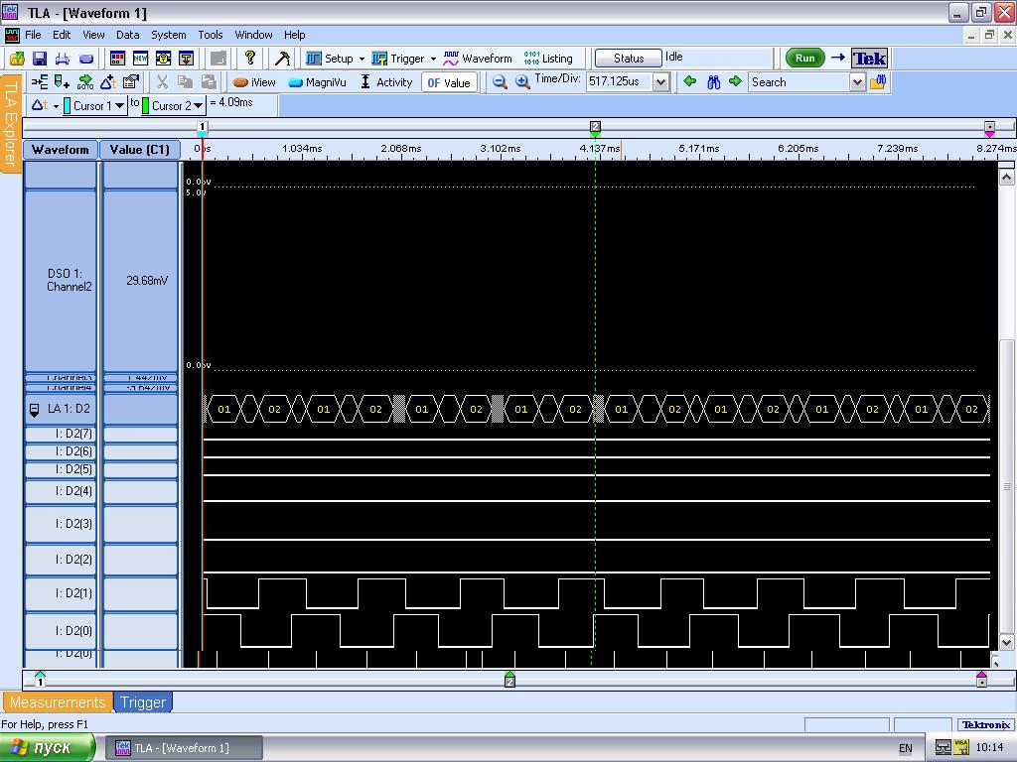Click the green search forward arrow
Screen dimensions: 1017x762
pyautogui.click(x=735, y=82)
